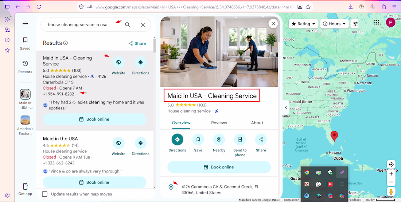This screenshot has height=202, width=401.
Task: Open the Google Maps hamburger menu
Action: coord(25,24)
